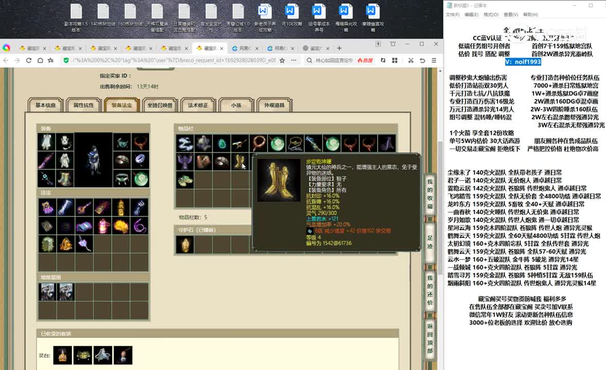Screen dimensions: 606x370
Task: Click 出售剩余时间 value 13天14时
Action: [147, 86]
